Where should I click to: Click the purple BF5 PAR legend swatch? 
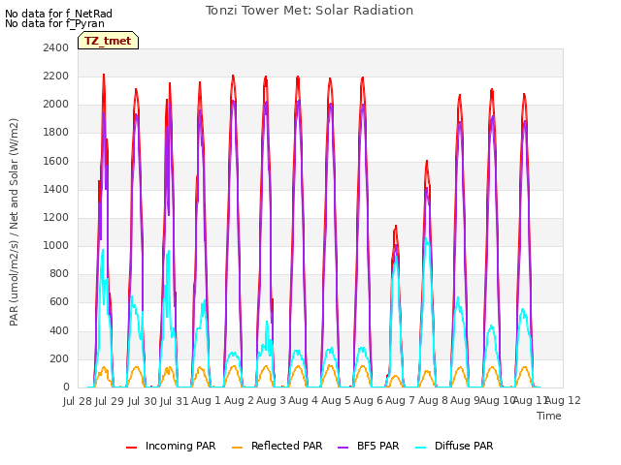pos(343,448)
